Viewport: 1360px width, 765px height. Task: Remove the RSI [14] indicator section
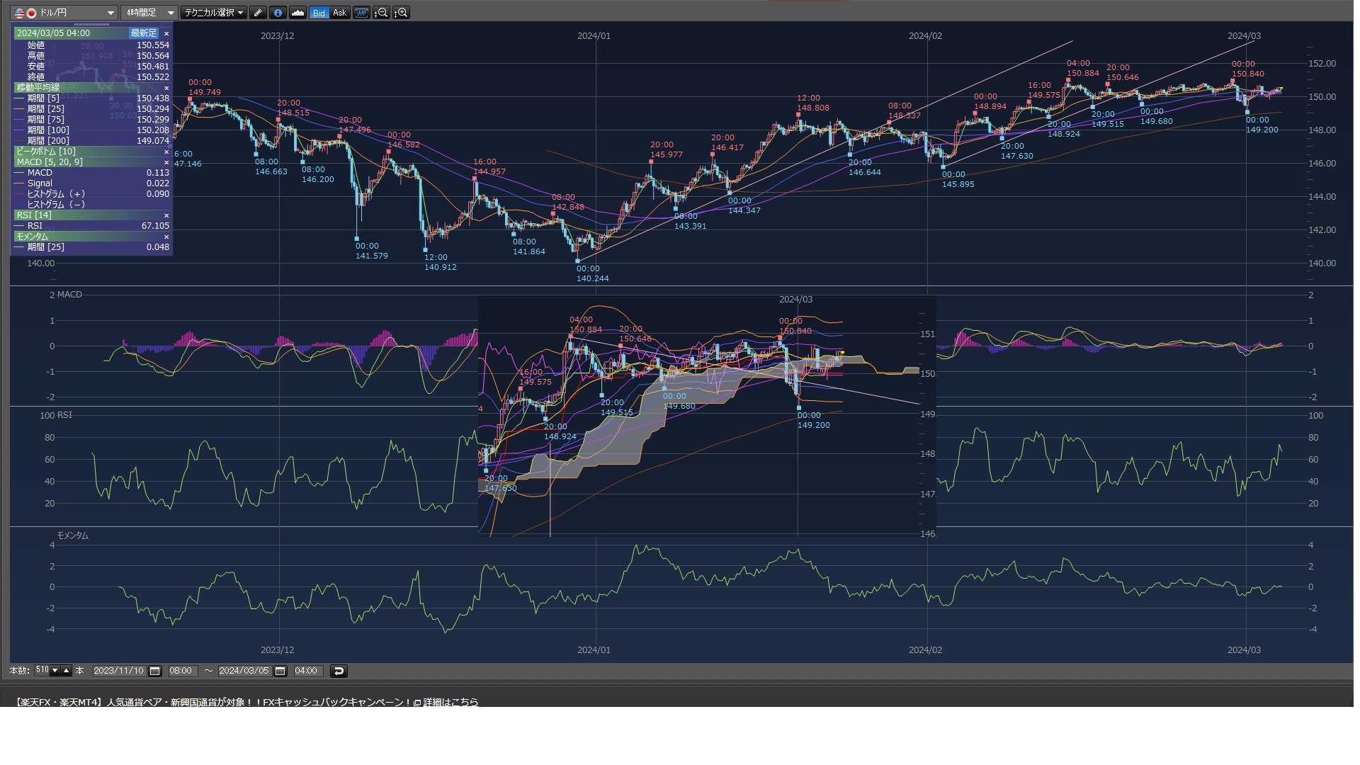tap(166, 215)
